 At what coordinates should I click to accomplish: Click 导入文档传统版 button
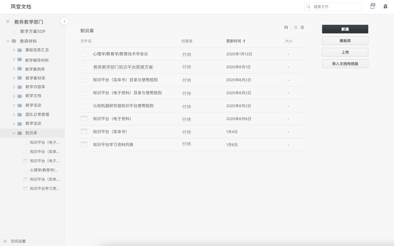click(x=345, y=64)
